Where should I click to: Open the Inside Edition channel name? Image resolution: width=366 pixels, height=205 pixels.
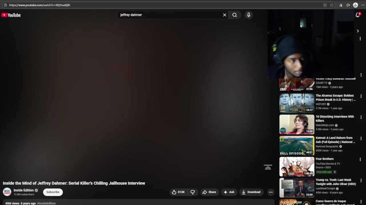click(23, 190)
